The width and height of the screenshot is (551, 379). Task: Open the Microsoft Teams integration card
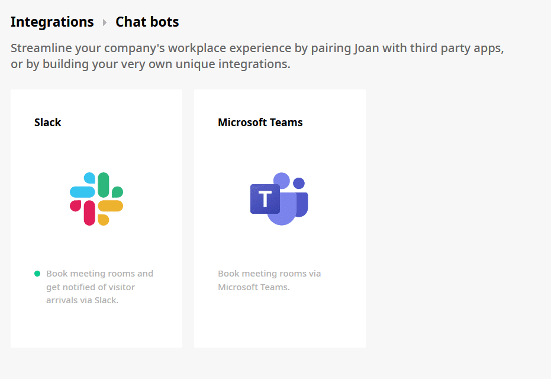pyautogui.click(x=279, y=218)
